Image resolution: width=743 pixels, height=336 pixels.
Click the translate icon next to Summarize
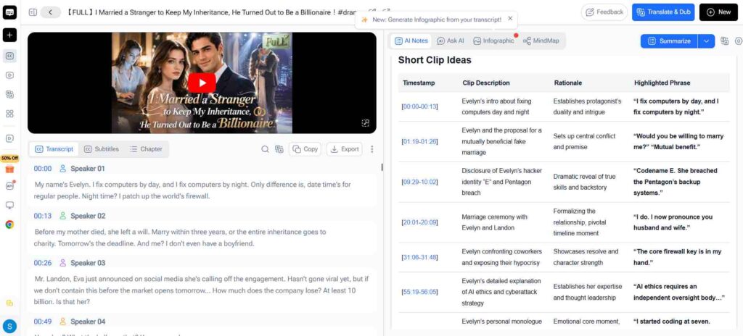click(725, 41)
